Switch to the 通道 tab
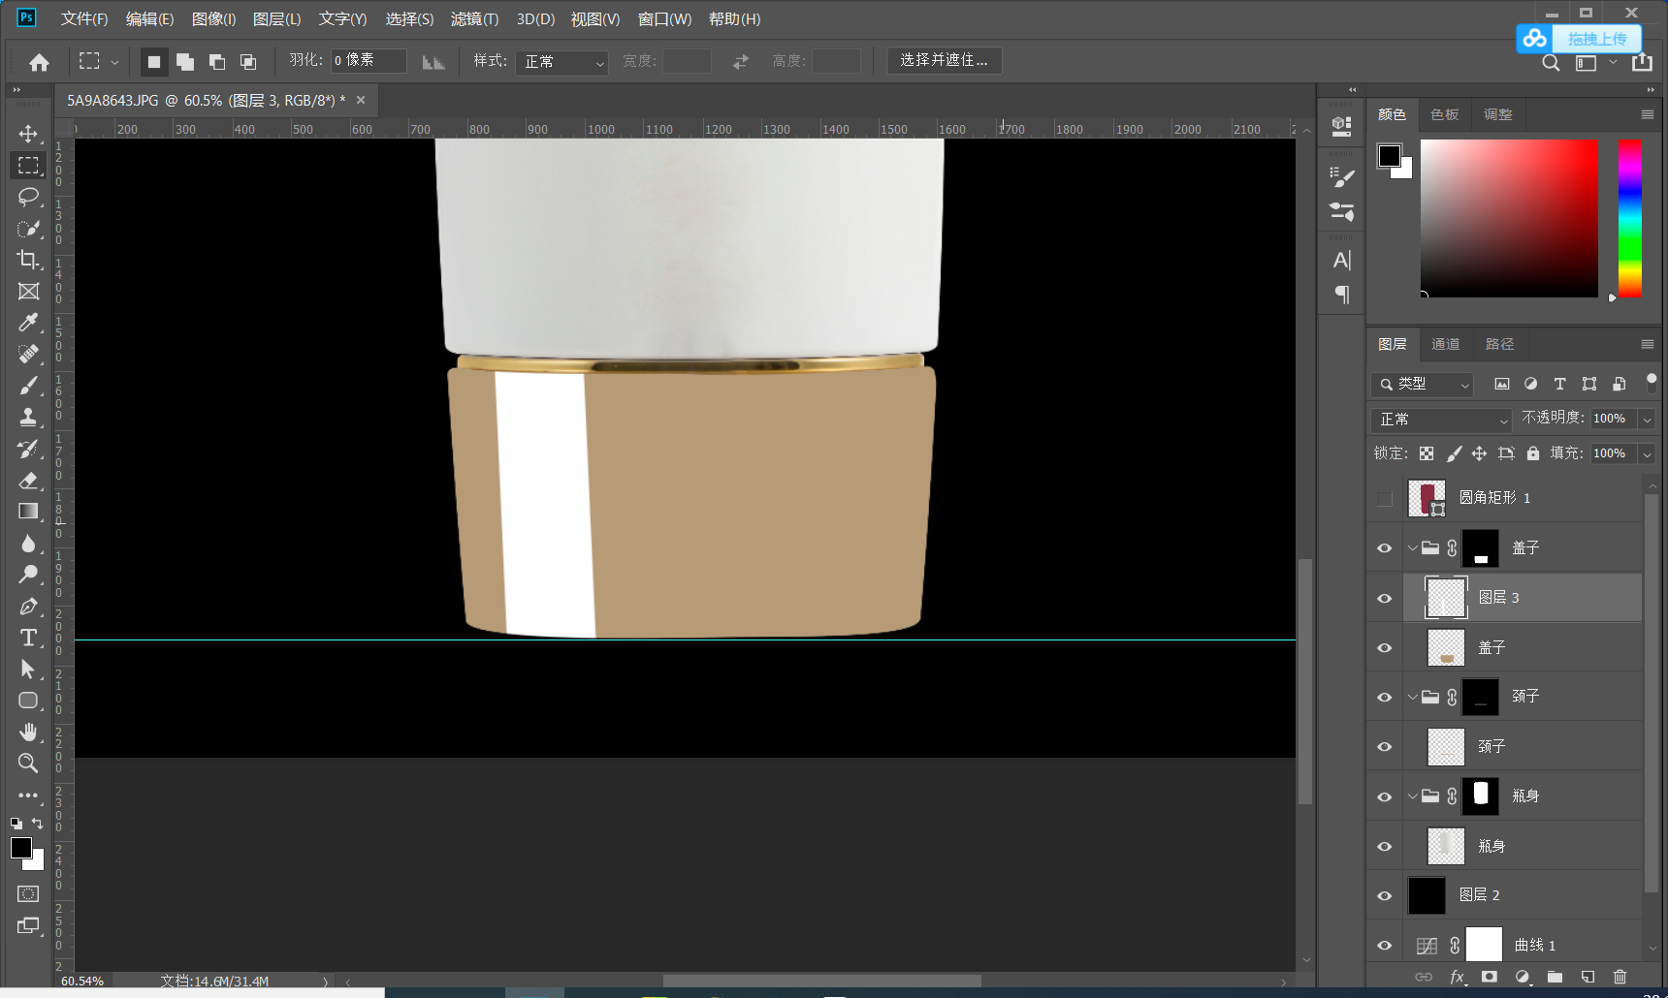This screenshot has height=998, width=1668. click(x=1445, y=344)
